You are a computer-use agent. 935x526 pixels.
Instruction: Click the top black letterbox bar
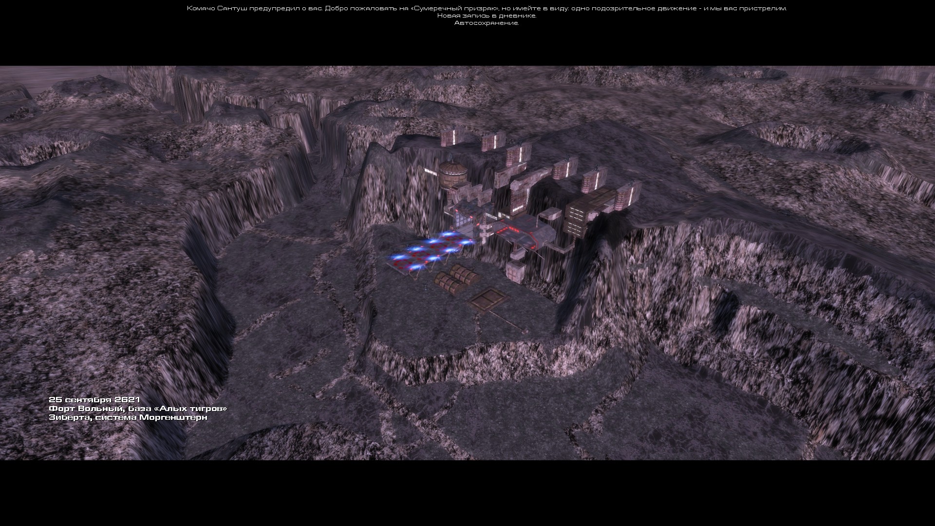tap(467, 46)
